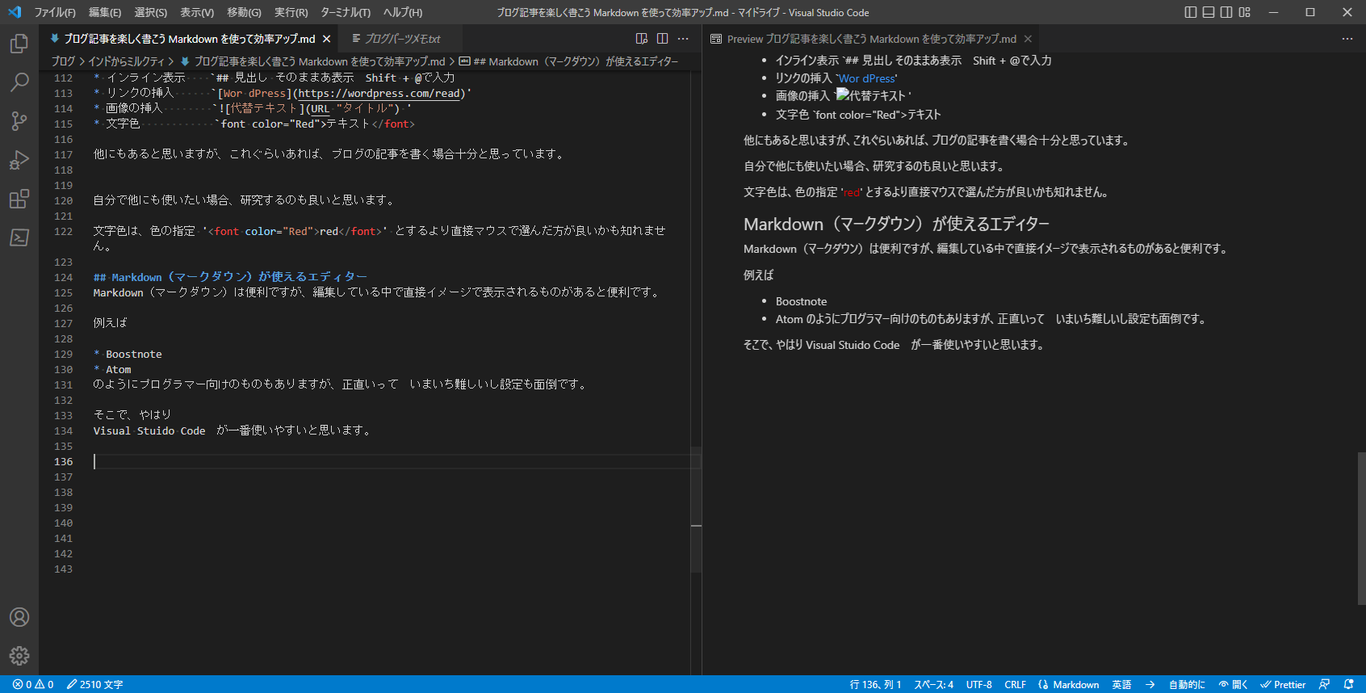Image resolution: width=1366 pixels, height=693 pixels.
Task: Click the broken image icon in preview
Action: point(843,94)
